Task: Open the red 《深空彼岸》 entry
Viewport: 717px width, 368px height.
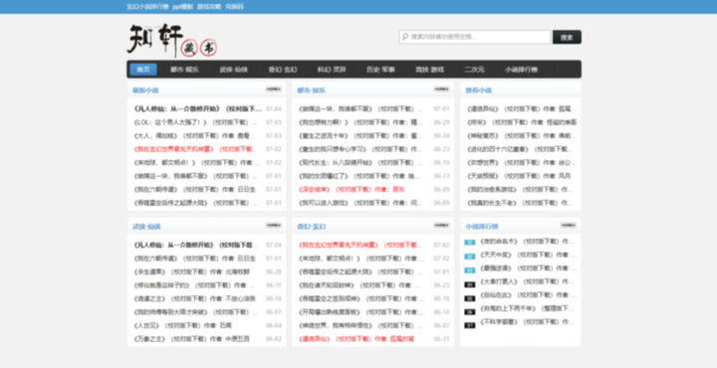Action: [x=352, y=190]
